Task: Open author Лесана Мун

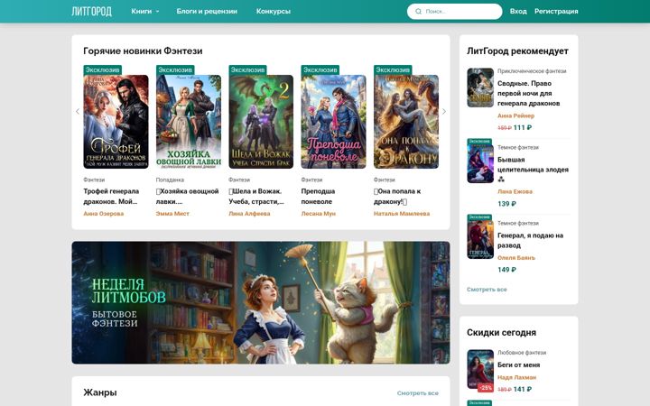Action: click(x=319, y=214)
